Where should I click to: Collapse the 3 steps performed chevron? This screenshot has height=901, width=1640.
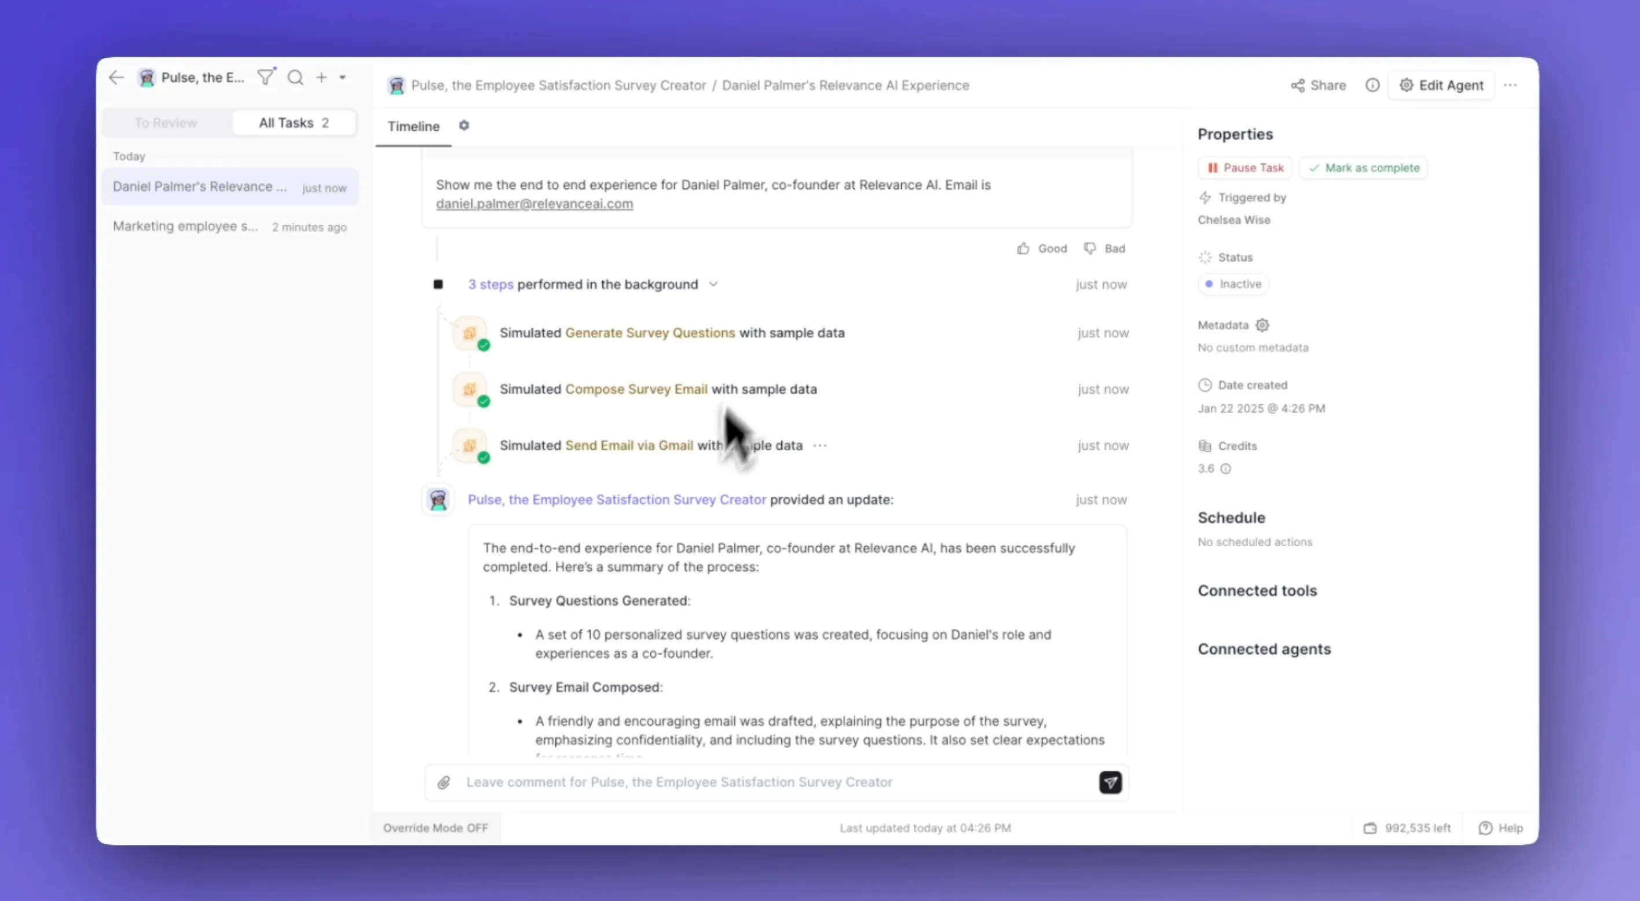(713, 285)
